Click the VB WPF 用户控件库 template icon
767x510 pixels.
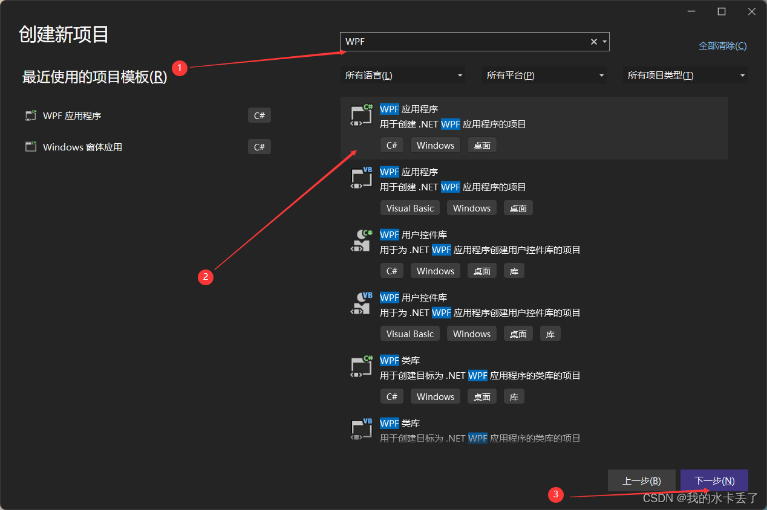[x=362, y=303]
